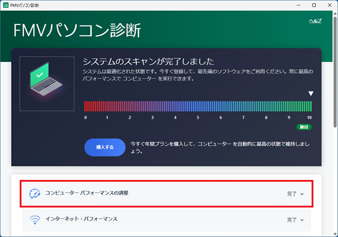The image size is (338, 237).
Task: Expand the 完了 chevron on インターネット・パフォーマンス row
Action: pyautogui.click(x=302, y=220)
